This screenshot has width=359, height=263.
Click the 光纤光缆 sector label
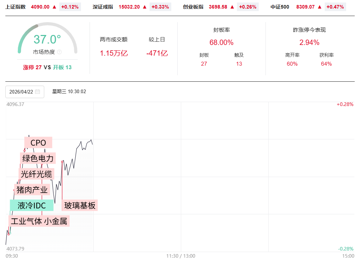[x=36, y=174]
